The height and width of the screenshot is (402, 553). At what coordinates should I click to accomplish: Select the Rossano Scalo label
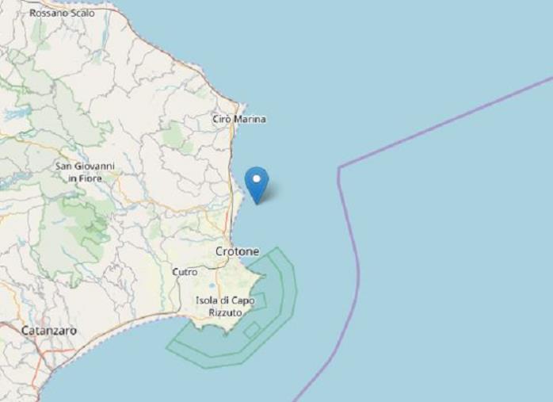(x=62, y=13)
